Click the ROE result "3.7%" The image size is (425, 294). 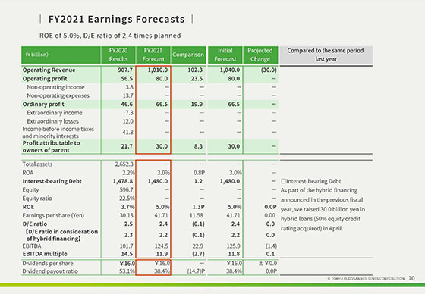tap(128, 207)
